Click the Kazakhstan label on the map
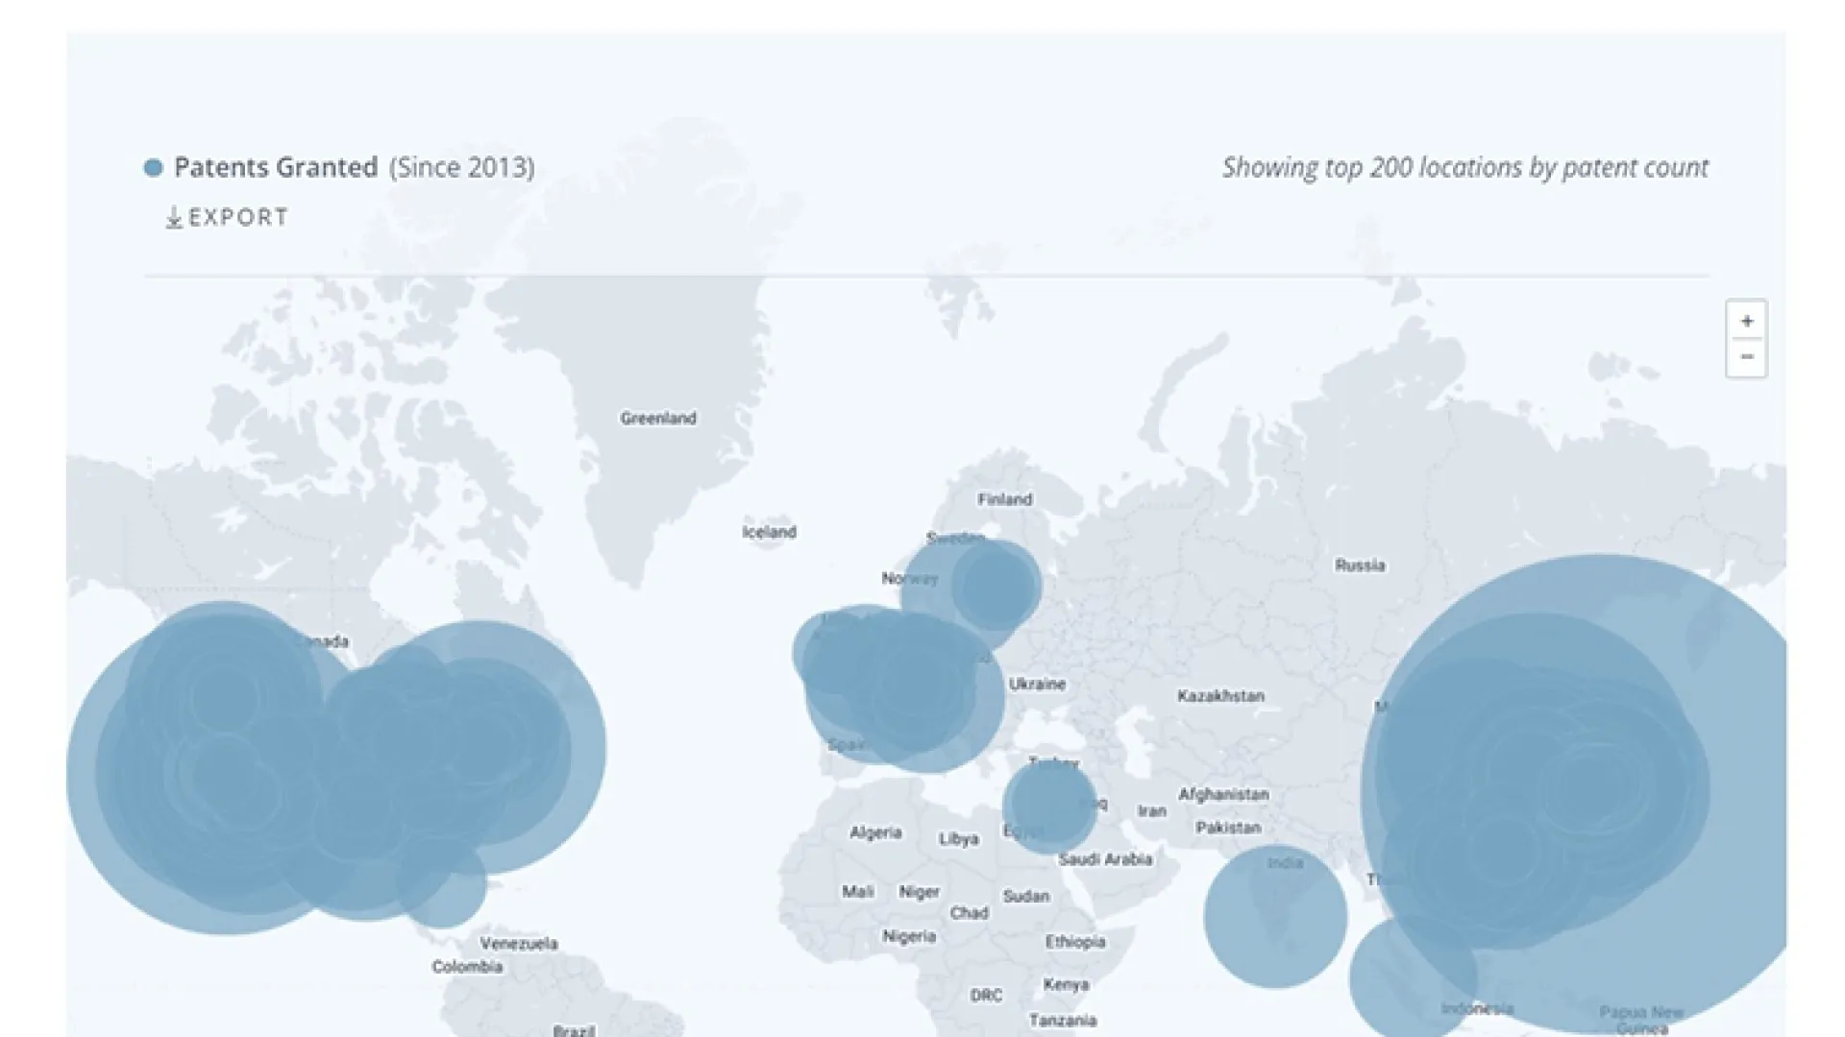This screenshot has width=1845, height=1037. tap(1220, 696)
